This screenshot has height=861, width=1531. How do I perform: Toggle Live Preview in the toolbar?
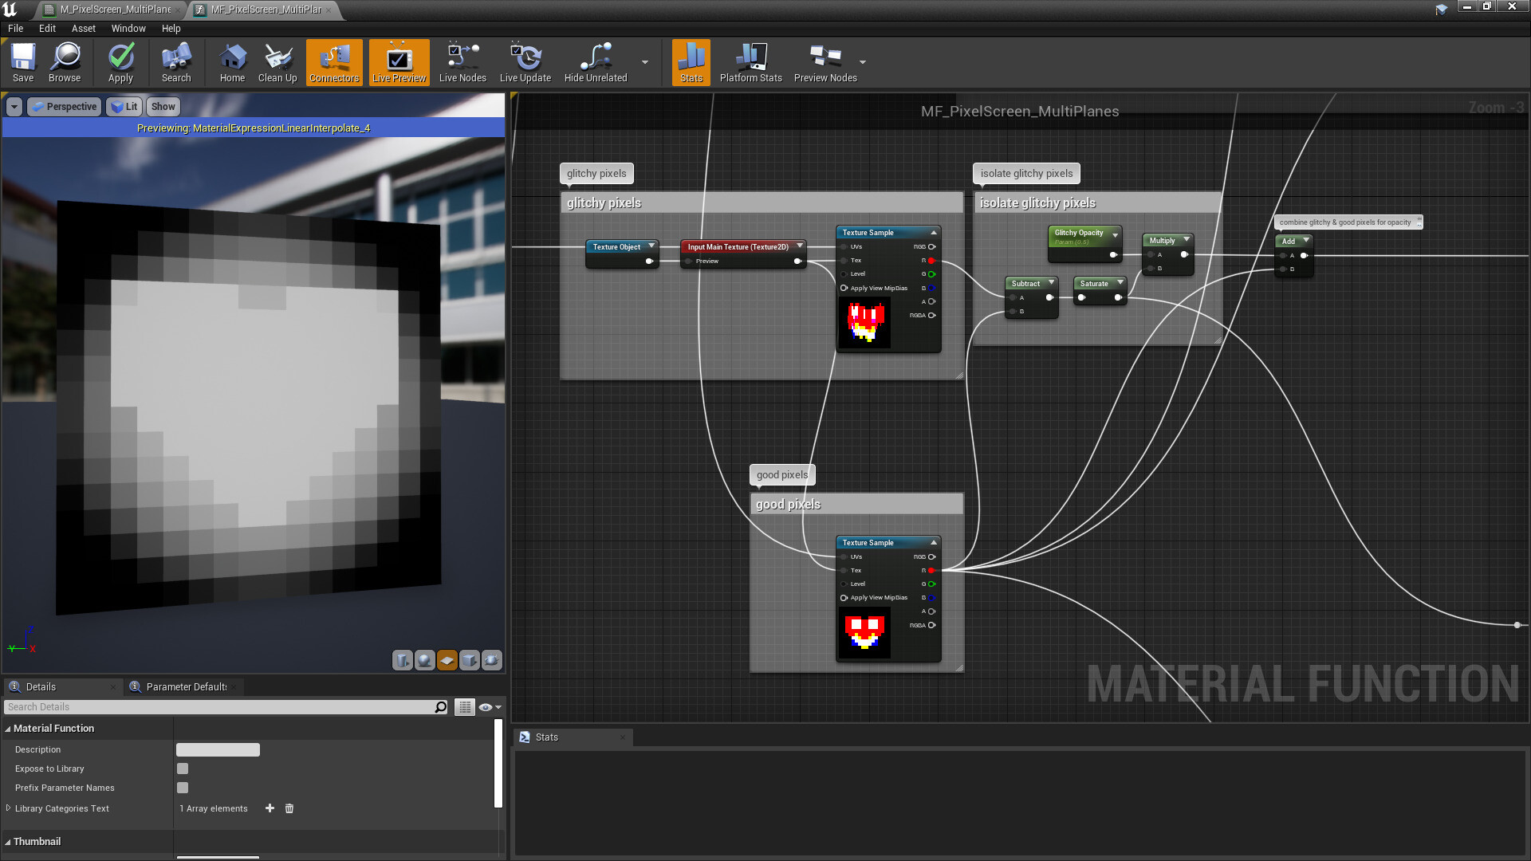click(x=398, y=62)
